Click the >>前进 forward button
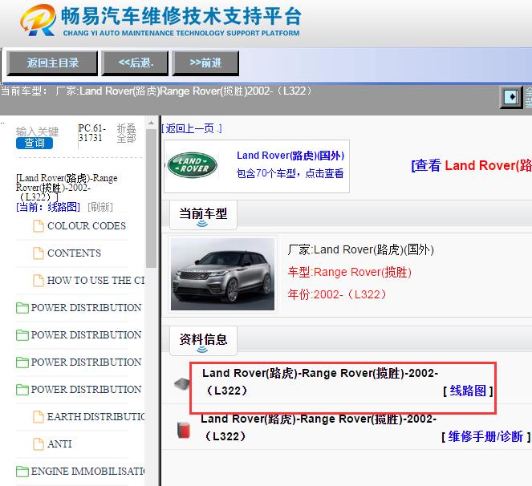The image size is (532, 486). (205, 63)
